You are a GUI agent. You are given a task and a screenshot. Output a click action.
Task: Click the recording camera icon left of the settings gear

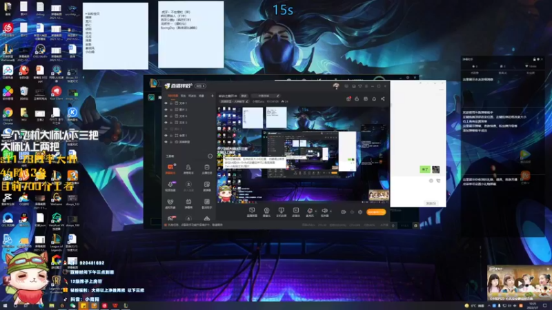tap(344, 212)
